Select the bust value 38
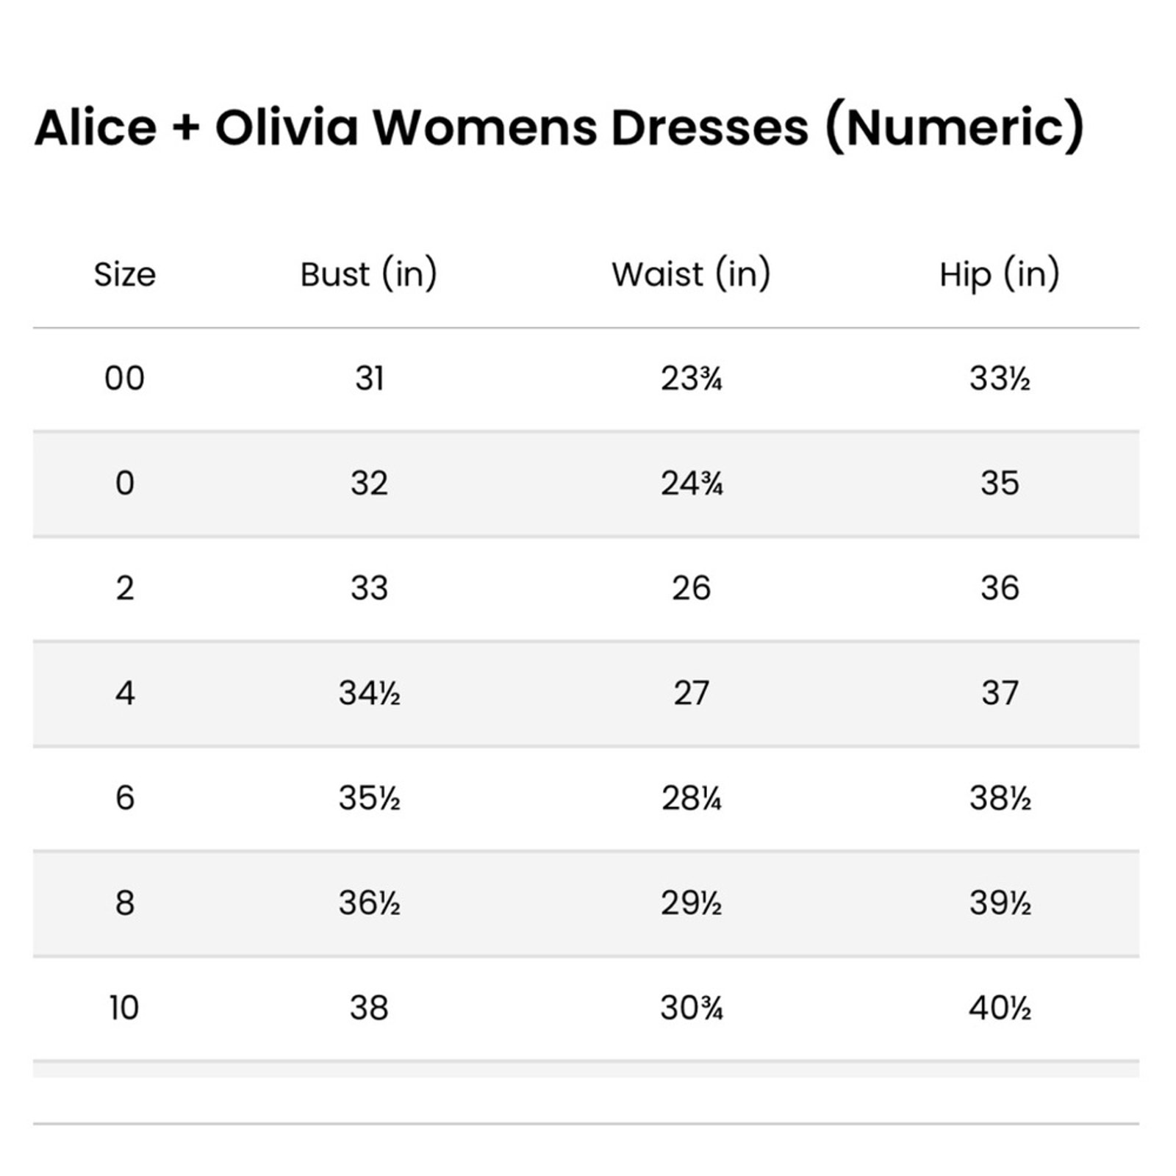 369,1008
